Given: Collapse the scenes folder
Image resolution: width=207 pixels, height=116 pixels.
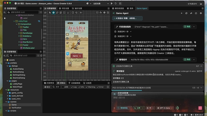Looking at the screenshot, I should pyautogui.click(x=6, y=102).
